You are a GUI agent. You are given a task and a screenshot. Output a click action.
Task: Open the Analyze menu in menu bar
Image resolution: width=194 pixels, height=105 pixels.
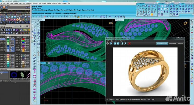(x=44, y=3)
